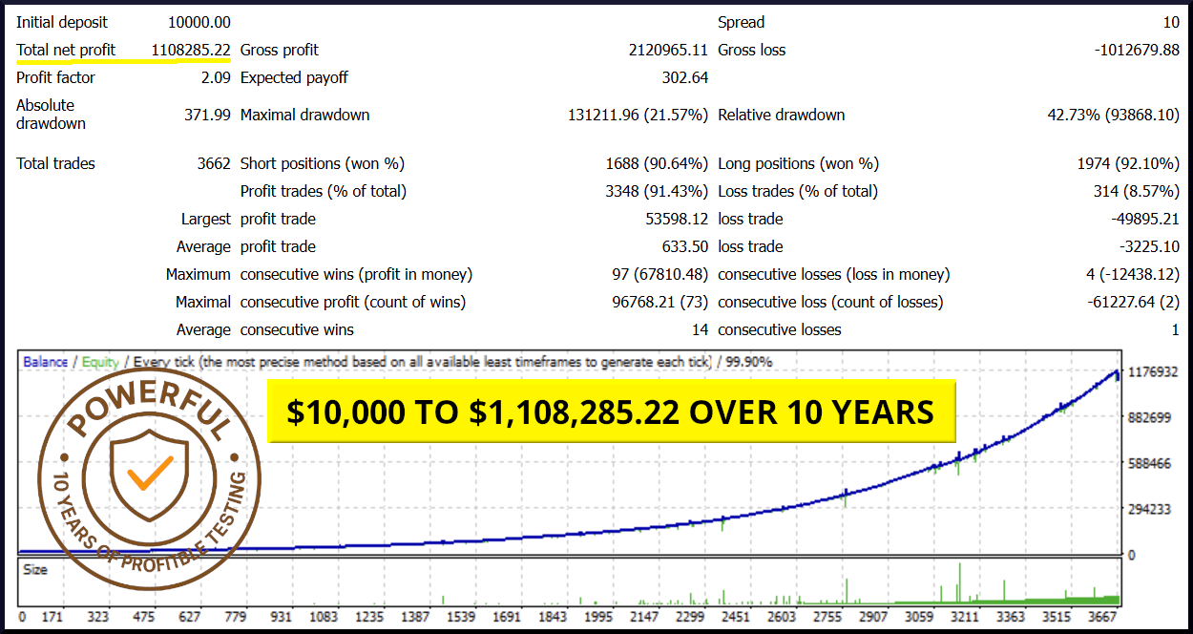Screen dimensions: 1193x634
Task: Select largest profit trade value 53598.12
Action: (x=677, y=219)
